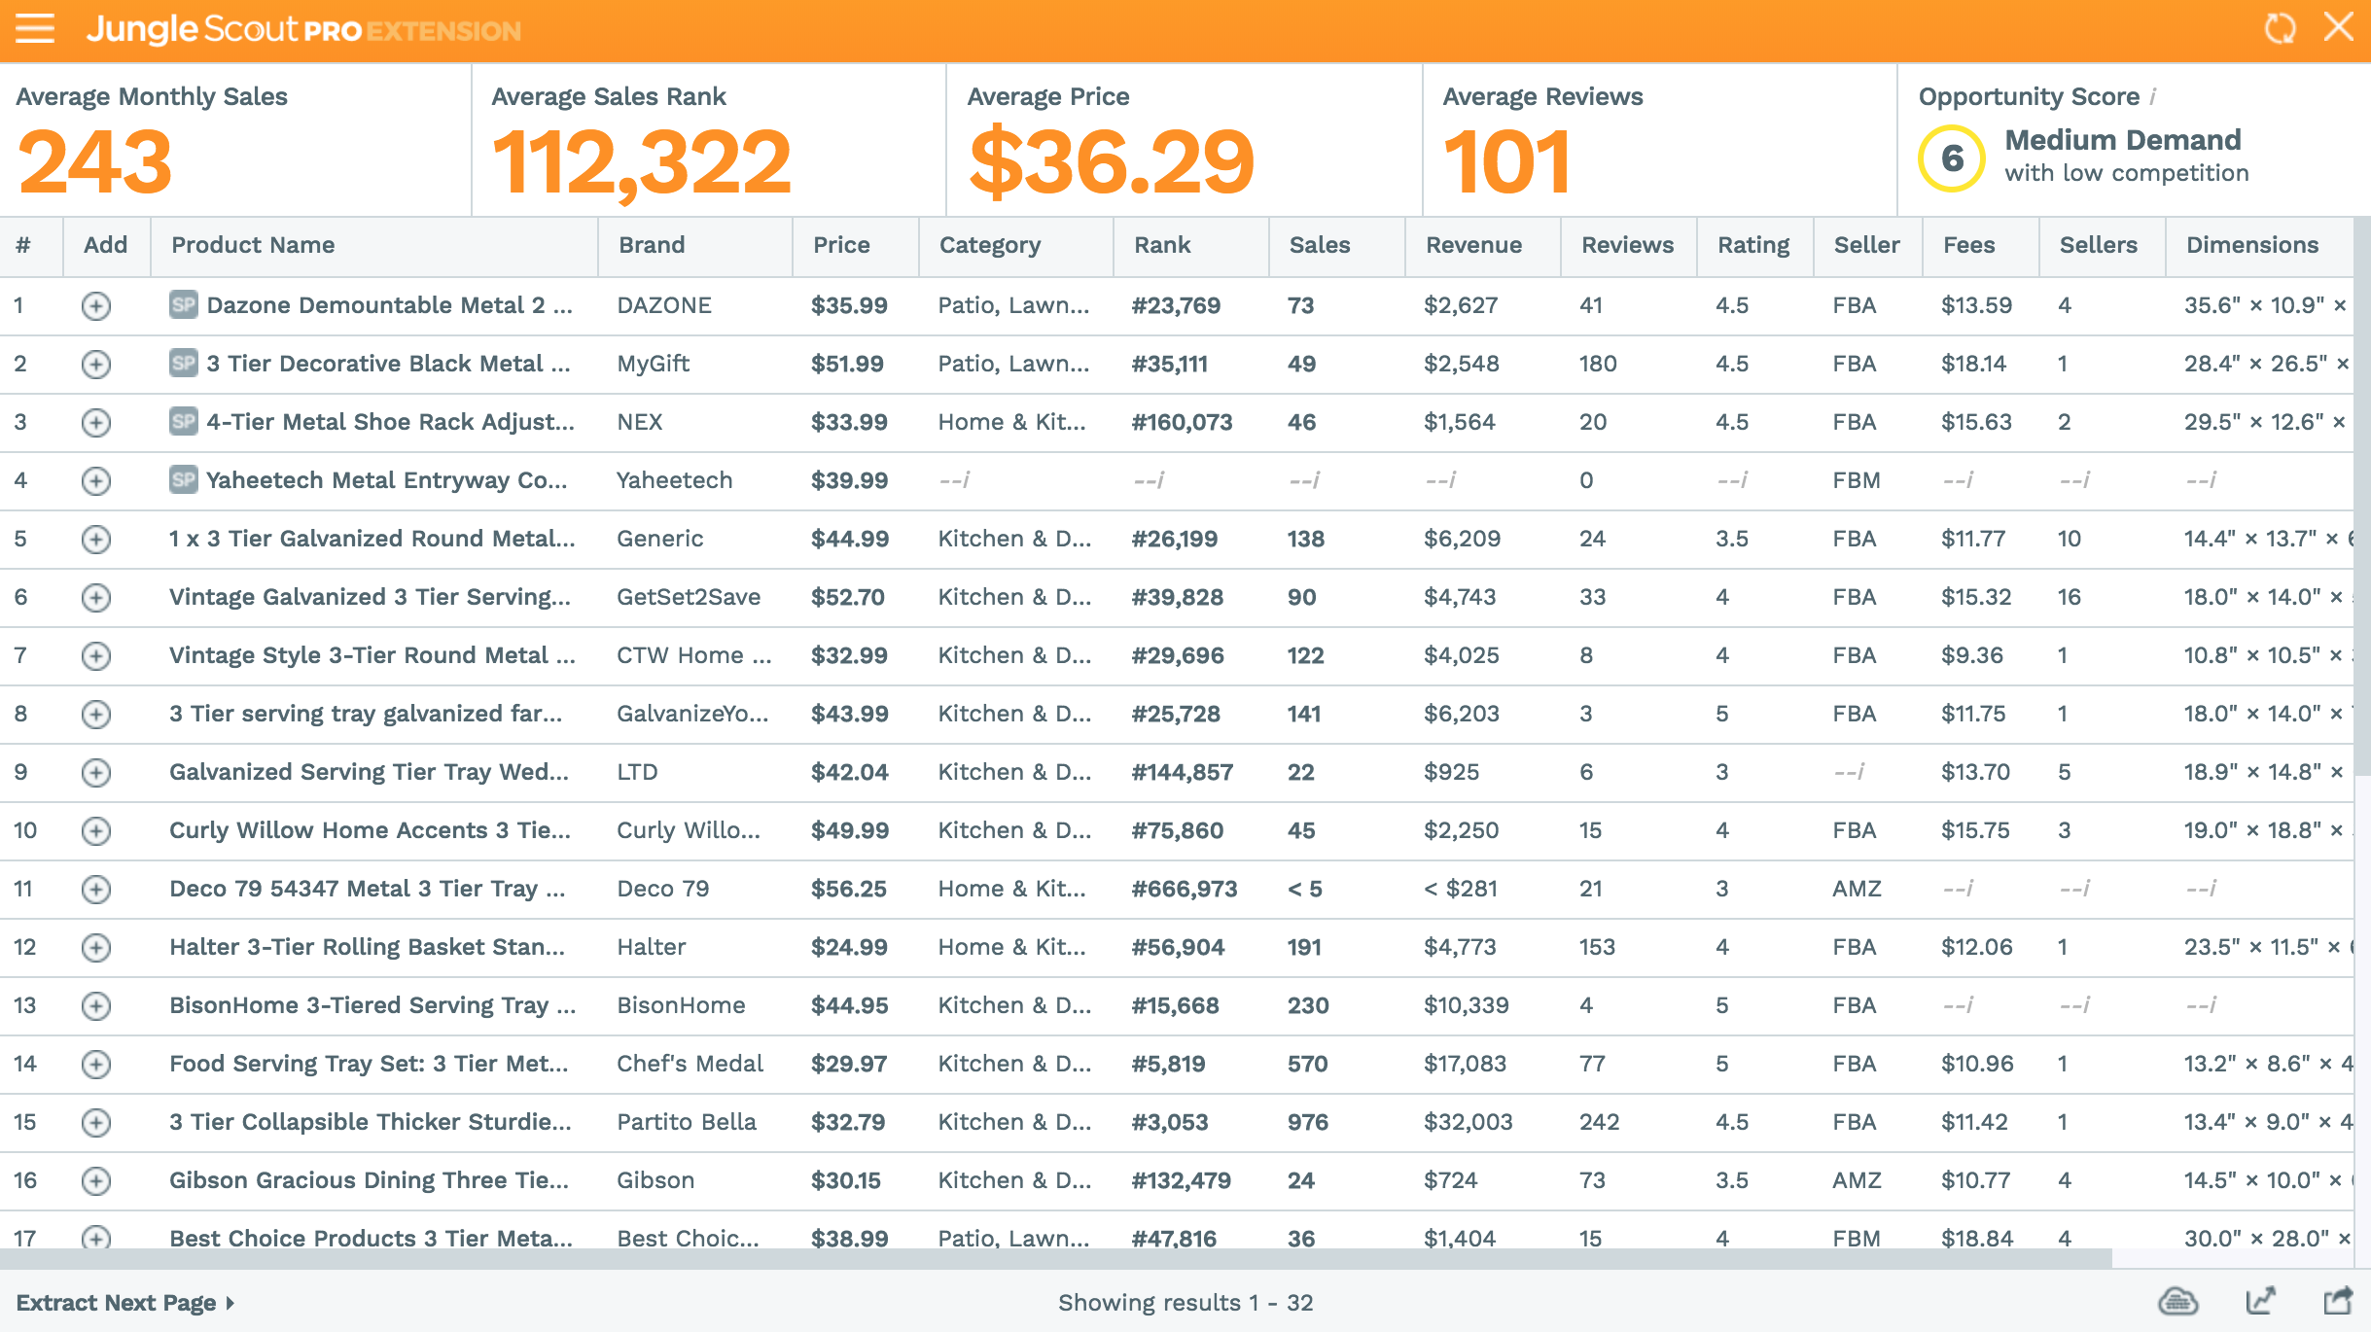The width and height of the screenshot is (2371, 1332).
Task: Click SP sponsored badge on MyGift row
Action: (184, 363)
